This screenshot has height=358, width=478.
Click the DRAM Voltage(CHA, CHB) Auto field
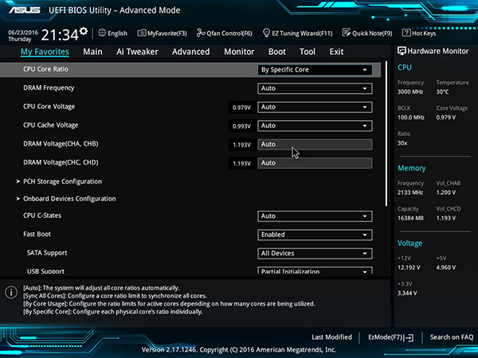point(315,144)
